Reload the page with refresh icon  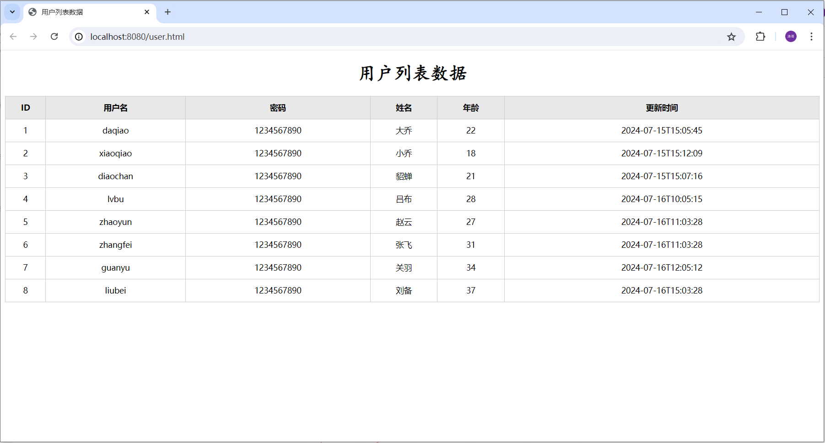tap(54, 37)
